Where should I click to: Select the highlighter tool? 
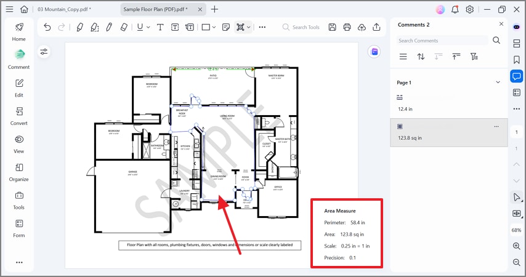point(79,27)
